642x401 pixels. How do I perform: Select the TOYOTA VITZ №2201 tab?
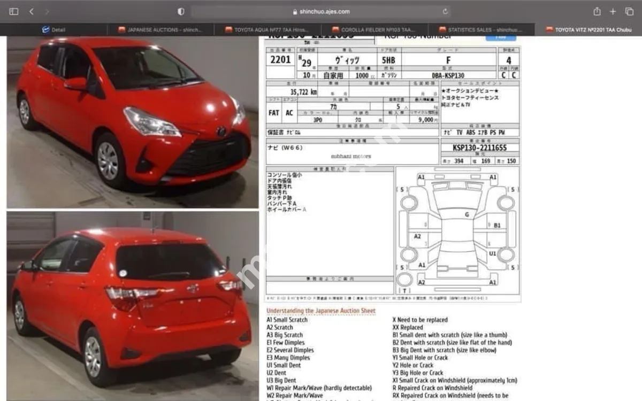588,30
